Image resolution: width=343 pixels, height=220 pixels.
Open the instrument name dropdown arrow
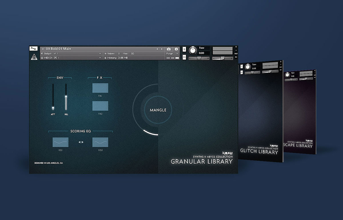43,49
